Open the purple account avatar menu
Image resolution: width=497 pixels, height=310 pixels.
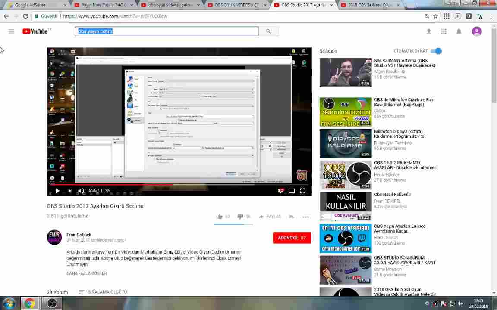point(477,31)
